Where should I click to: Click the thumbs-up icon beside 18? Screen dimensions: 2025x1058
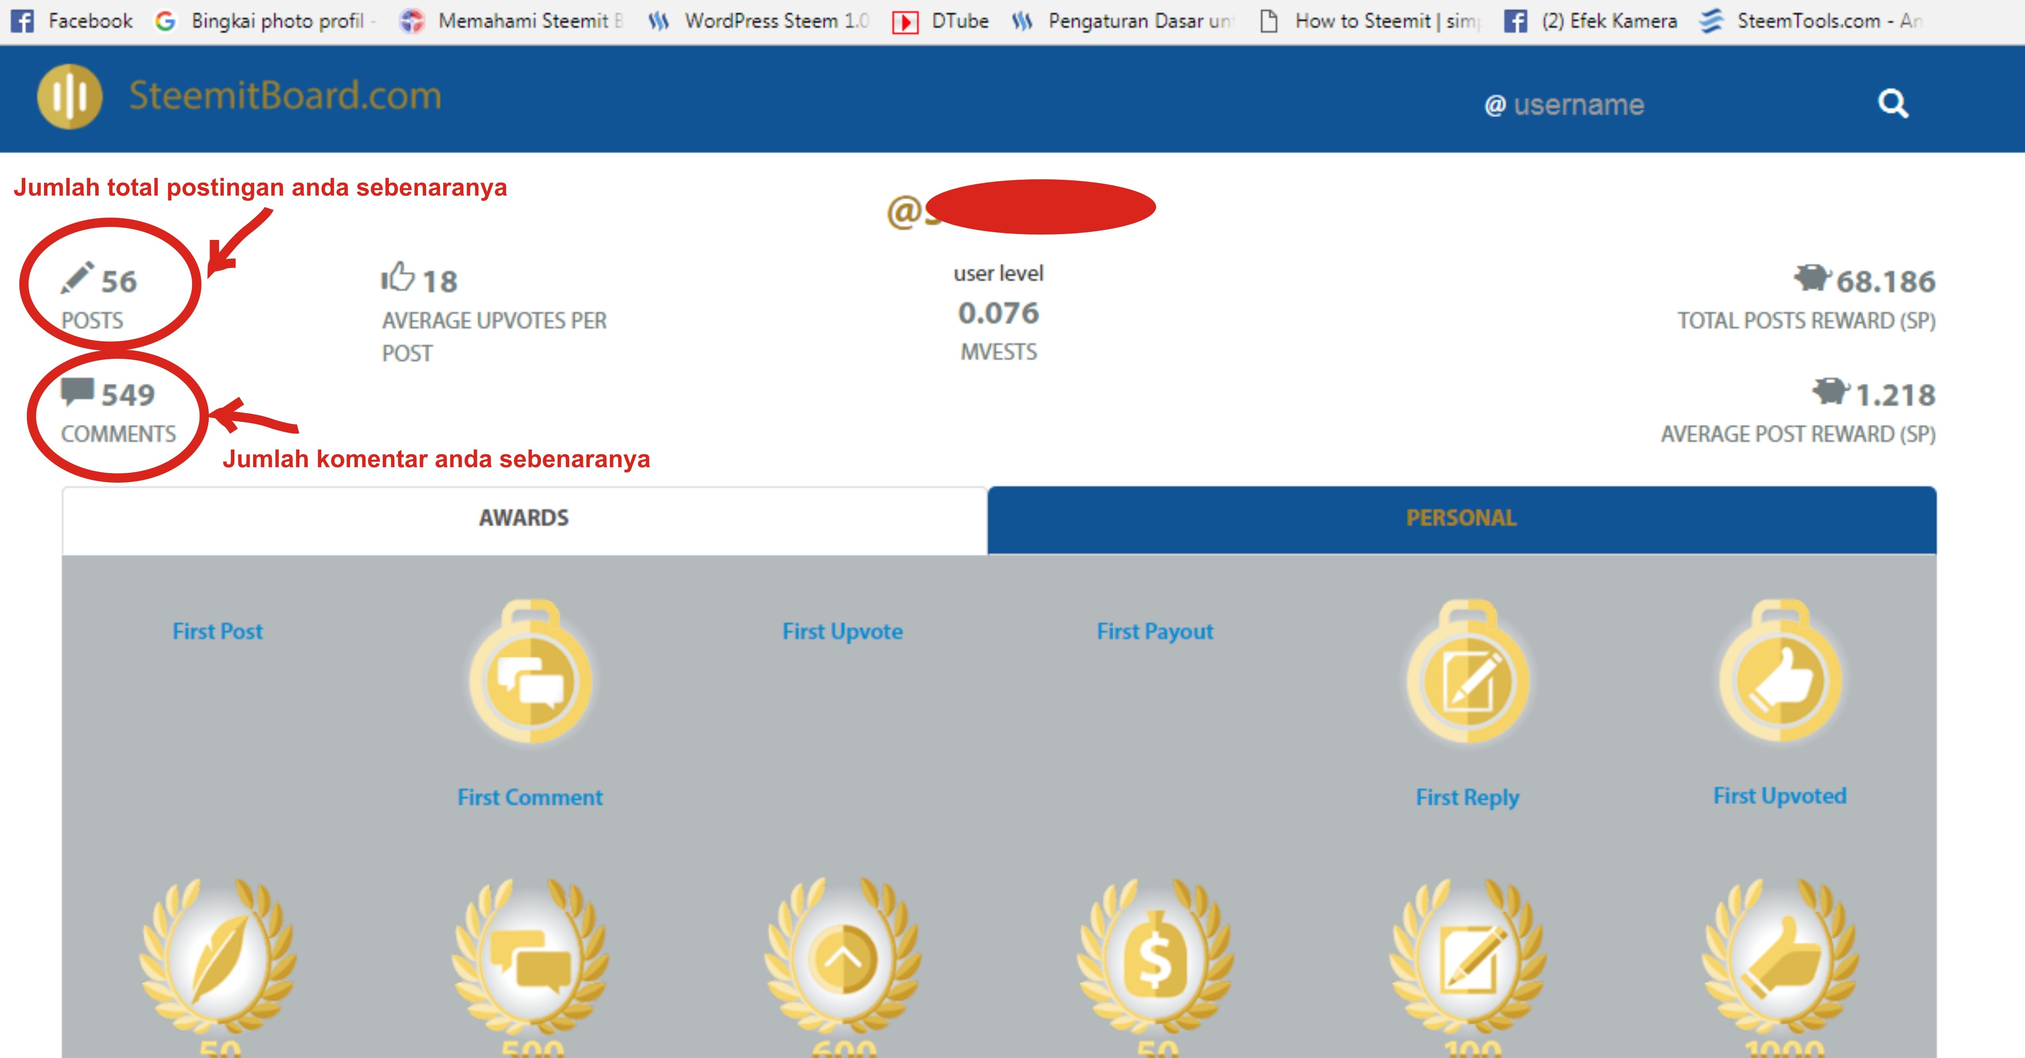(398, 277)
